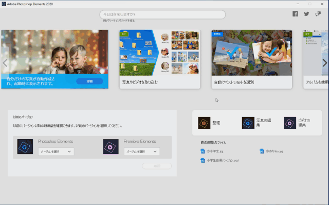Launch the Photo Editor (写真の編集) icon
The image size is (329, 205).
pyautogui.click(x=248, y=123)
